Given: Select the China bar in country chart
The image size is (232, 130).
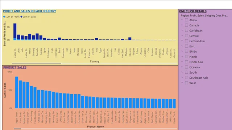Looking at the screenshot, I should (18, 38).
